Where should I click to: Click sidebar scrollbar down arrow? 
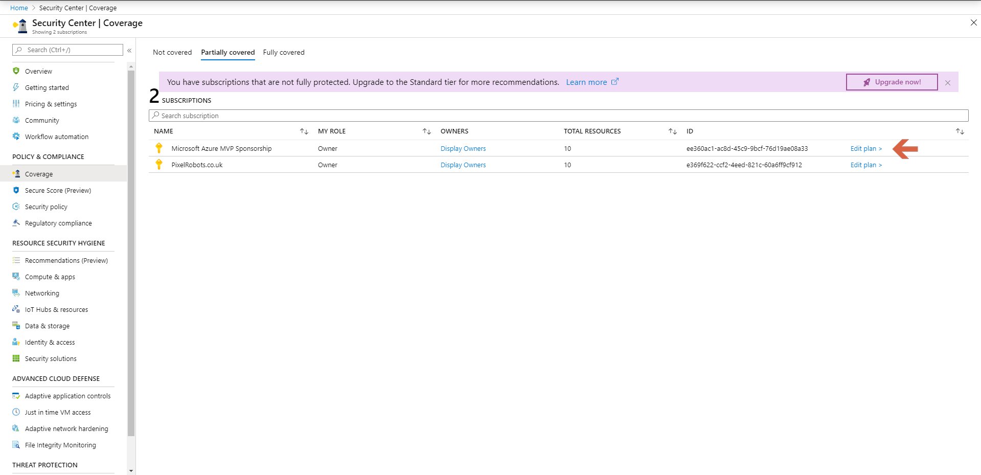point(131,471)
